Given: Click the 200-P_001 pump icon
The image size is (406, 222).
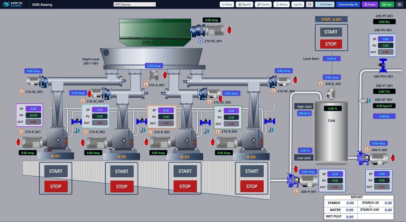Looking at the screenshot, I should pyautogui.click(x=302, y=181).
